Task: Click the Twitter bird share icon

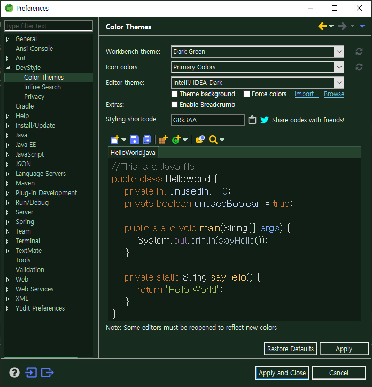Action: (265, 120)
